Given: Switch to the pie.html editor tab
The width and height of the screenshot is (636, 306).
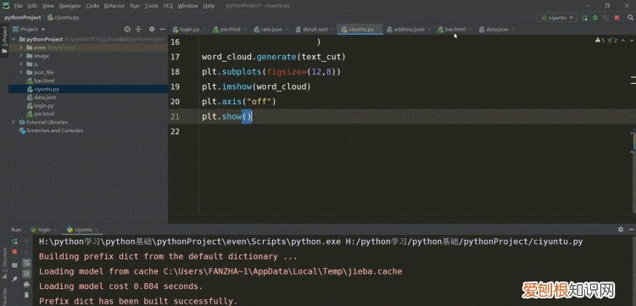Looking at the screenshot, I should pyautogui.click(x=230, y=30).
